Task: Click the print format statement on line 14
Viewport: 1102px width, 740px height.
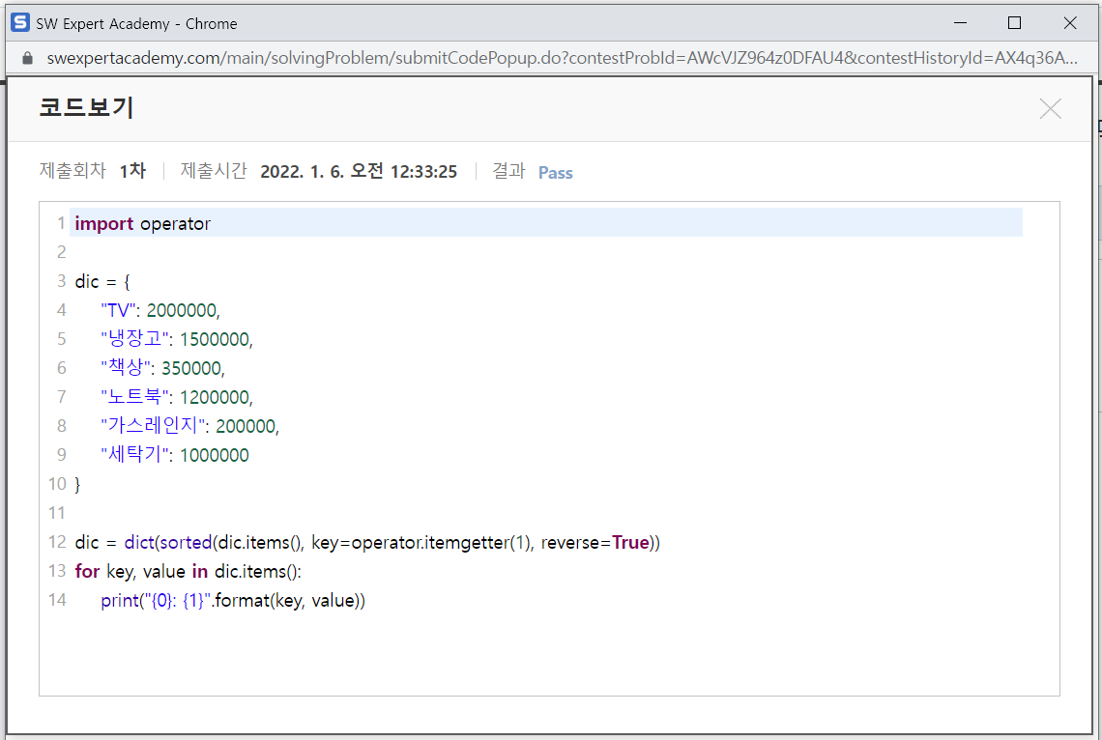Action: click(233, 600)
